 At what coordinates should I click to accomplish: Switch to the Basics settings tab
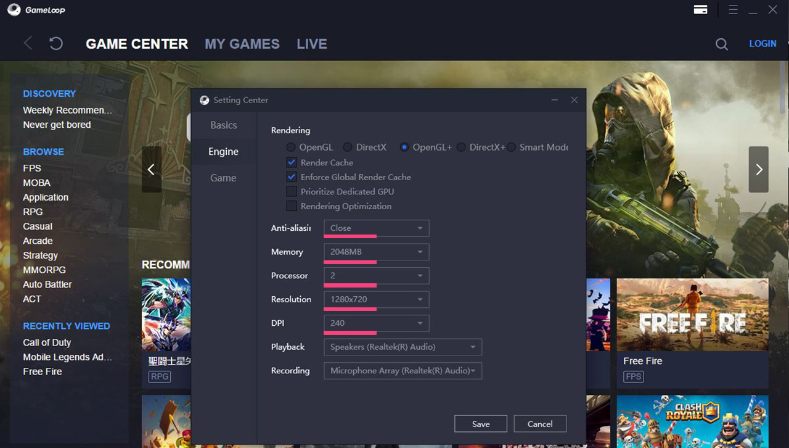click(x=223, y=125)
